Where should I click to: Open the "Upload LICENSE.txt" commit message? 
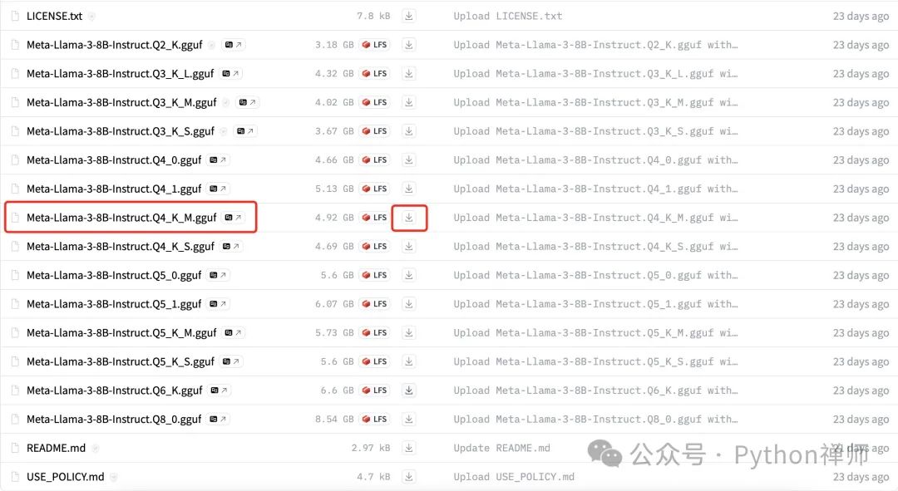tap(508, 16)
